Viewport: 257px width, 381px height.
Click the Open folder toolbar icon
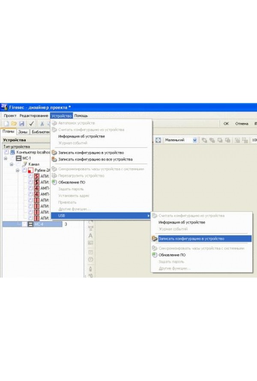[x=14, y=124]
